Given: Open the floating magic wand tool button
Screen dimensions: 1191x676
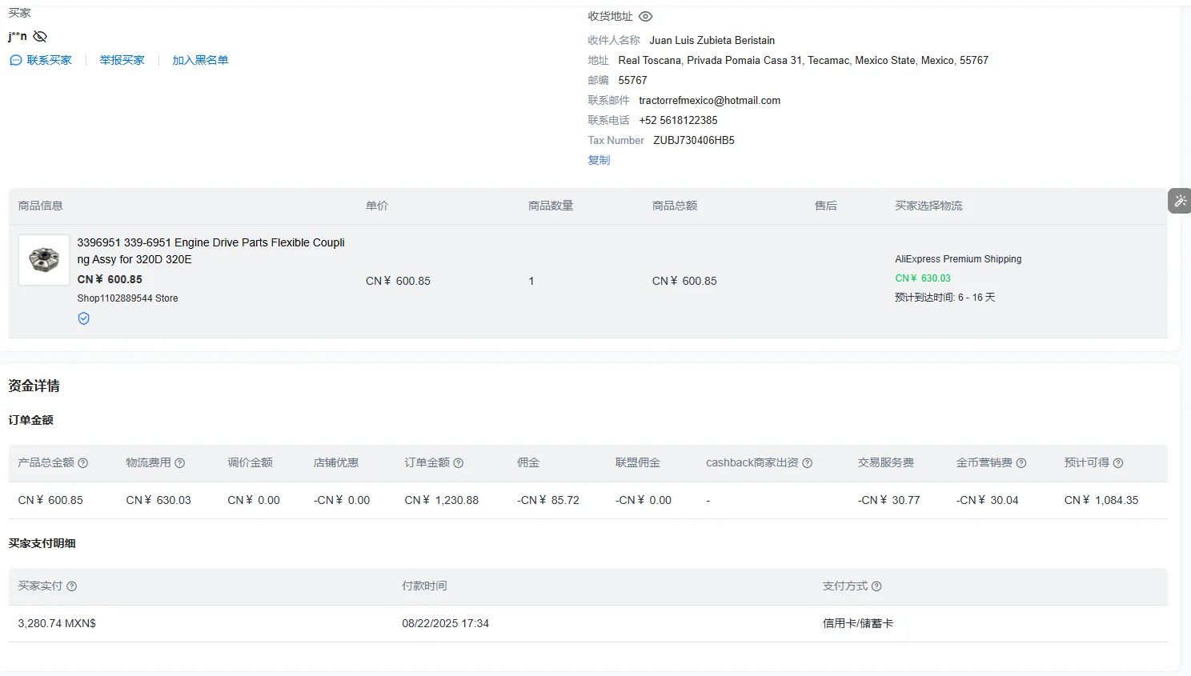Looking at the screenshot, I should point(1180,201).
